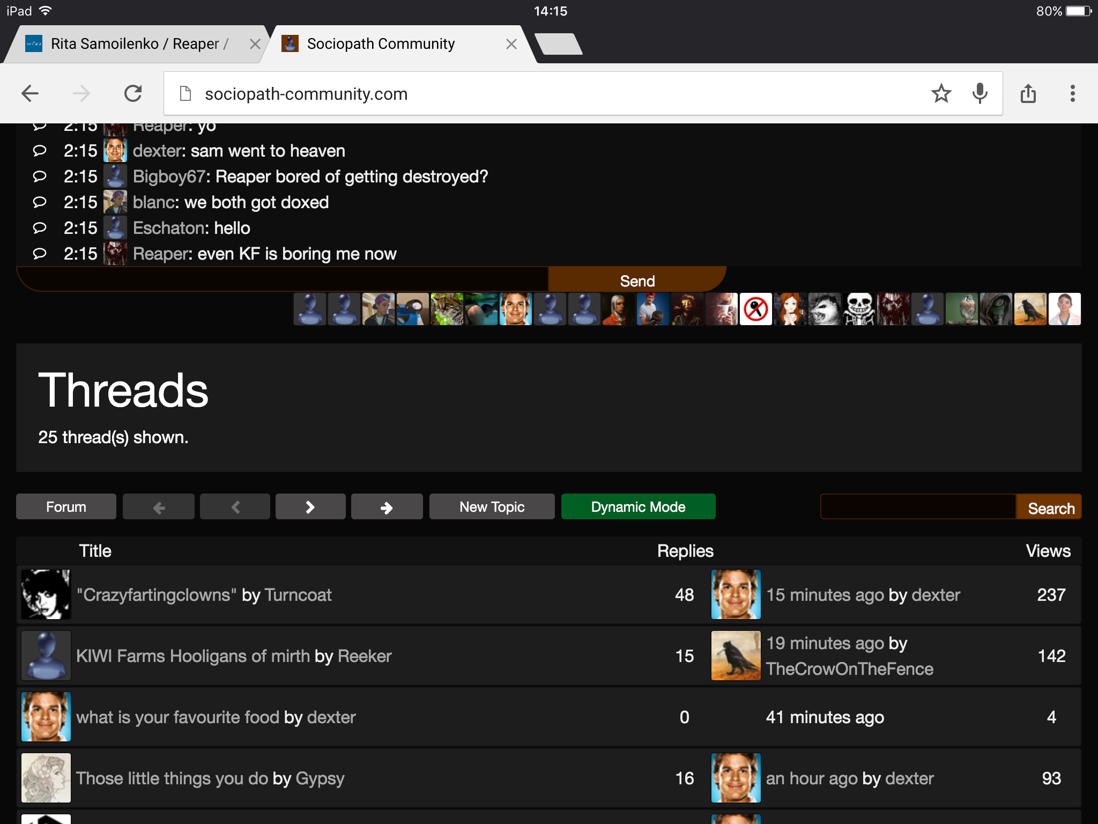Click the crow avatar in KIWI Farms row
1098x824 pixels.
click(736, 656)
